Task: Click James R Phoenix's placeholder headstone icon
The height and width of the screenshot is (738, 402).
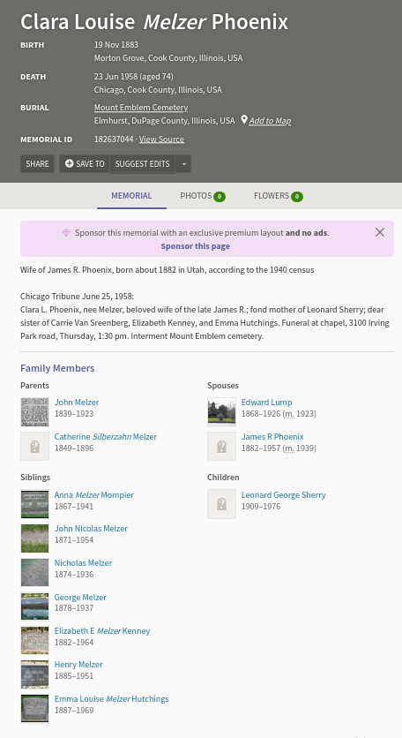Action: 222,446
